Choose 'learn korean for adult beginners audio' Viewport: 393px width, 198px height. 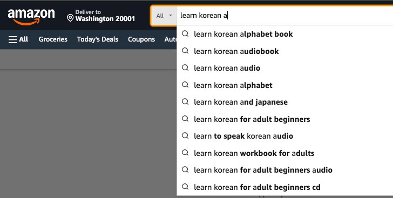pyautogui.click(x=284, y=170)
